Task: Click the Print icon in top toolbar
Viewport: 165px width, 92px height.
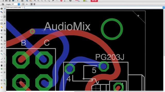Action: pos(10,1)
